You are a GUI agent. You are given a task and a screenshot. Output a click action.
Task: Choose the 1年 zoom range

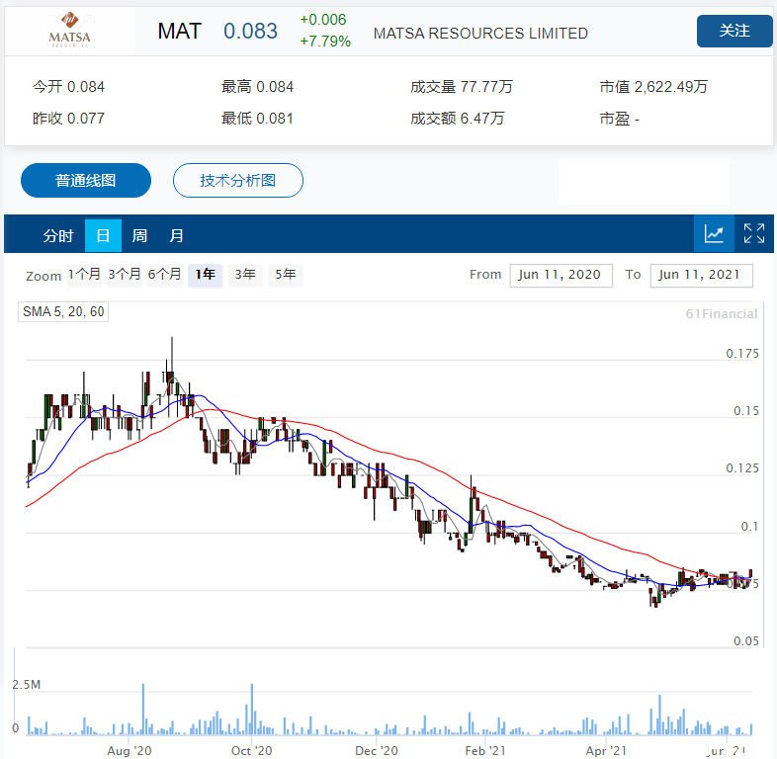(x=206, y=275)
